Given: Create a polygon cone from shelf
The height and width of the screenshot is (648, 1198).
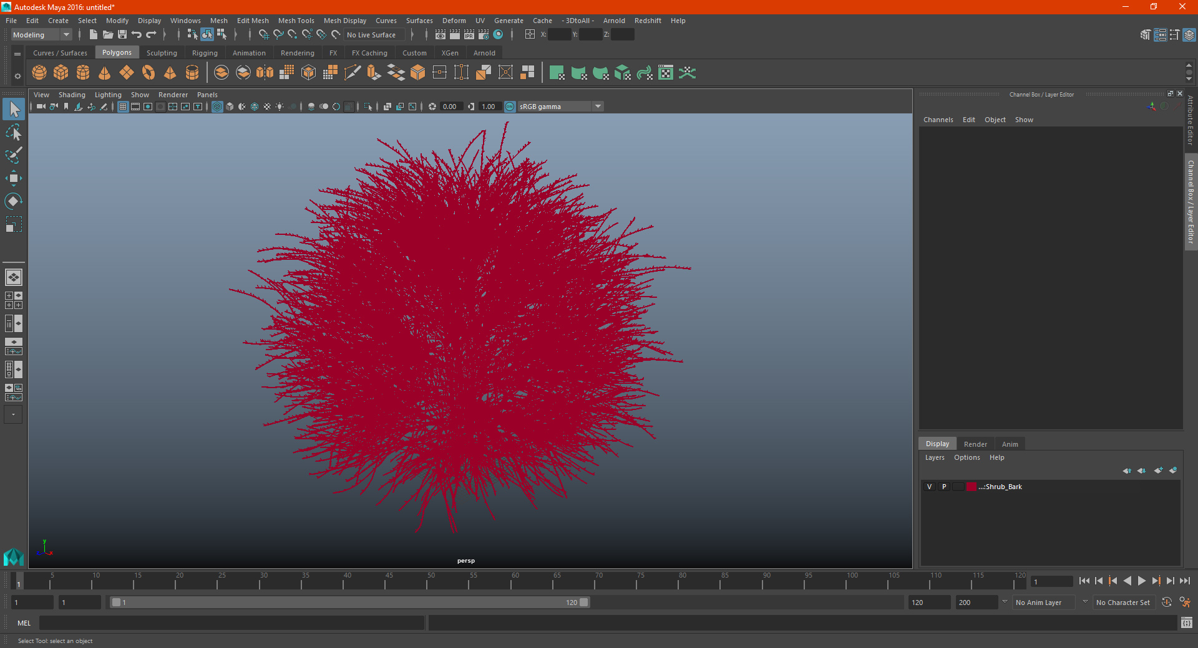Looking at the screenshot, I should tap(105, 73).
